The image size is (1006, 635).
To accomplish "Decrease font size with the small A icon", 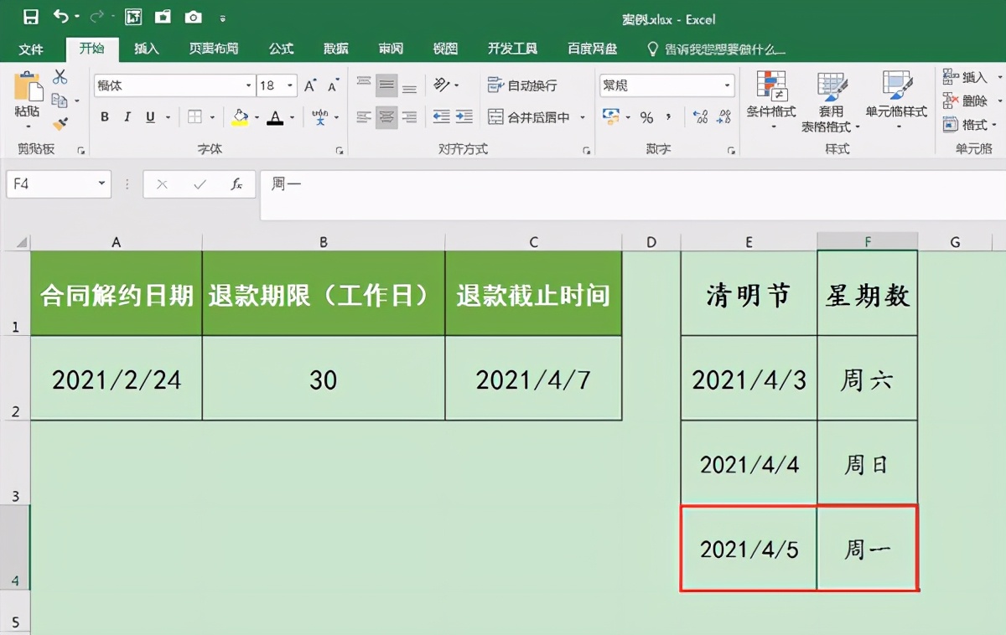I will pos(333,85).
